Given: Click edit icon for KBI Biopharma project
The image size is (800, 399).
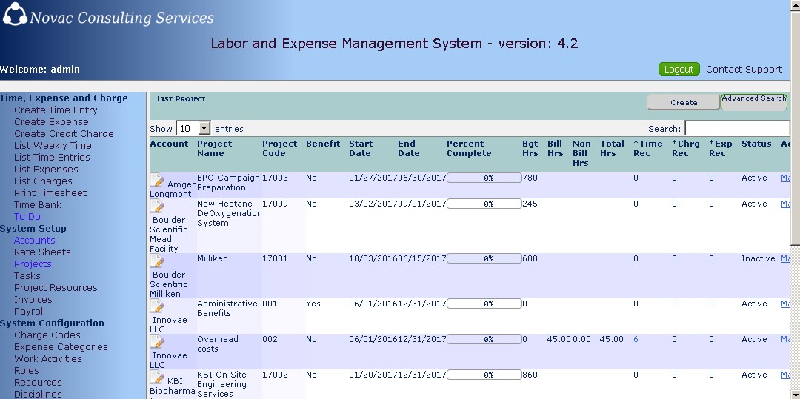Looking at the screenshot, I should pos(157,378).
